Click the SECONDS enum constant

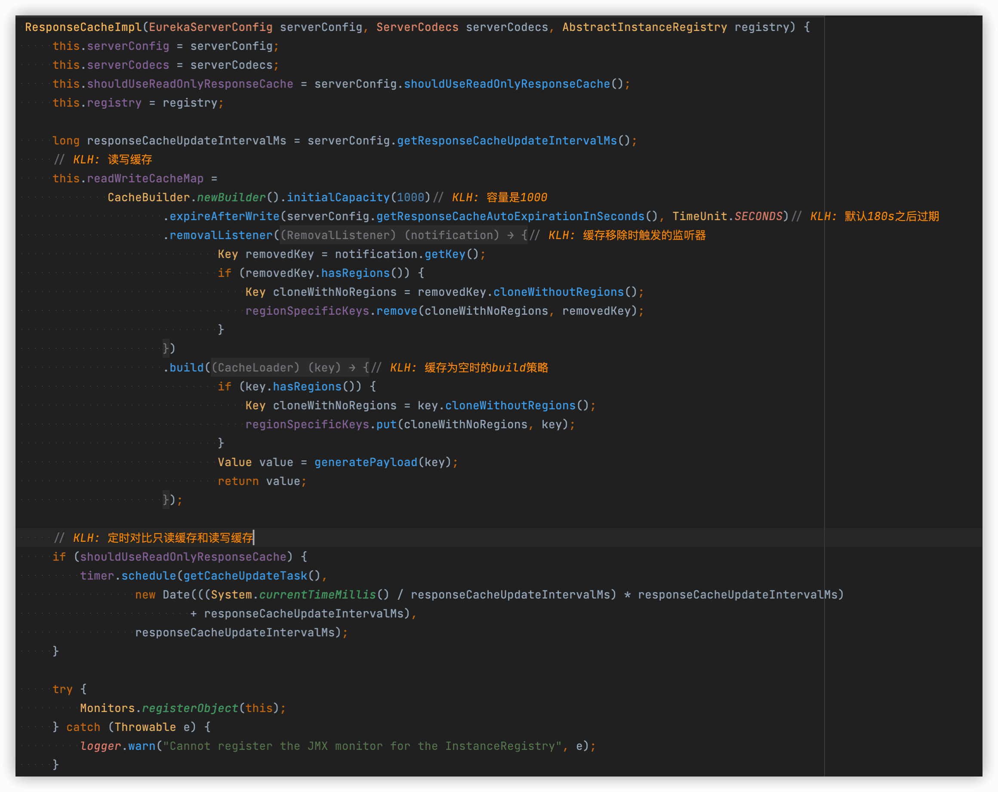(x=758, y=217)
